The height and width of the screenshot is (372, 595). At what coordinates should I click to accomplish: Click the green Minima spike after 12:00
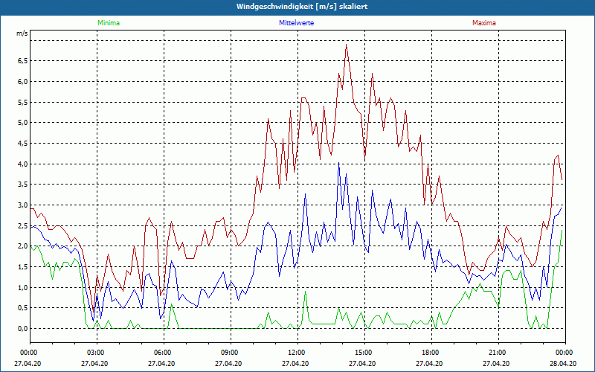click(305, 292)
